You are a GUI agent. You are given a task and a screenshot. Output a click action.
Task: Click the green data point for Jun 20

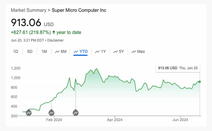pyautogui.click(x=200, y=82)
